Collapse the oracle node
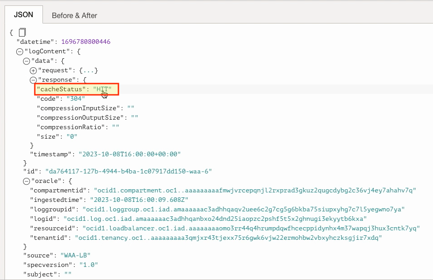Image resolution: width=433 pixels, height=280 pixels. 27,181
